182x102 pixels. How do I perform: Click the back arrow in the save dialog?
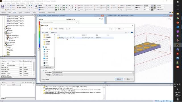point(42,29)
